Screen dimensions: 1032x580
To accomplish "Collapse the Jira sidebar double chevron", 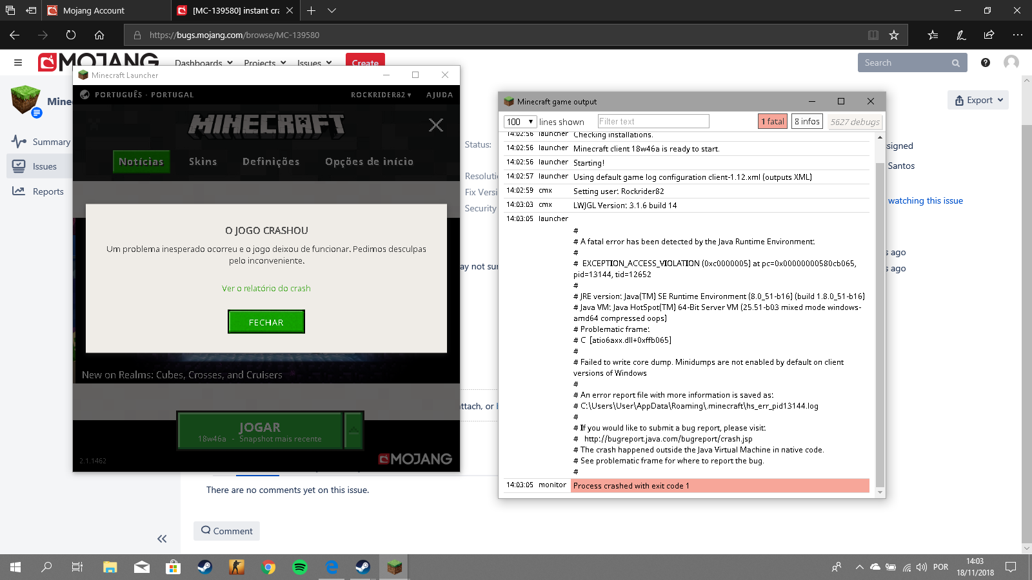I will tap(162, 539).
